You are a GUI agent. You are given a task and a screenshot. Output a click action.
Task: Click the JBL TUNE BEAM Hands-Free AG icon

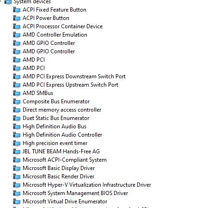(17, 151)
